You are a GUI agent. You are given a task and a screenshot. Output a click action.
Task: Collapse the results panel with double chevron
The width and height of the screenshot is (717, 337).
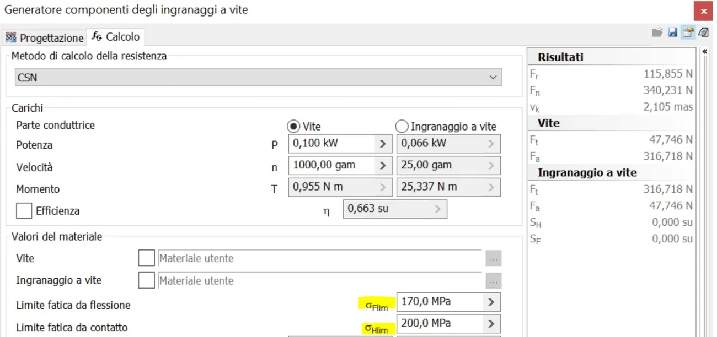(x=705, y=51)
